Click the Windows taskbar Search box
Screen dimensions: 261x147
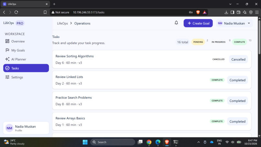coord(112,142)
